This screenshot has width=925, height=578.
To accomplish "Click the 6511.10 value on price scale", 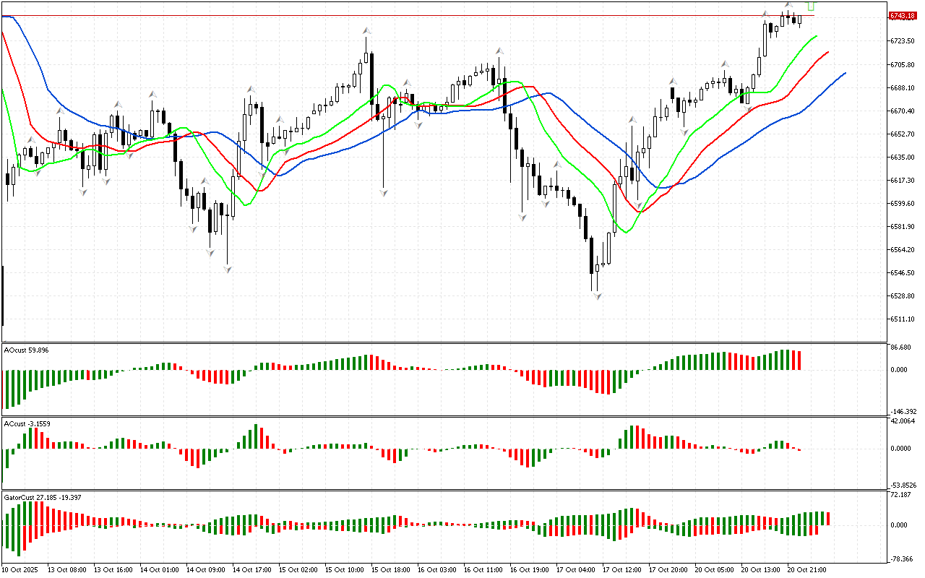I will click(903, 319).
